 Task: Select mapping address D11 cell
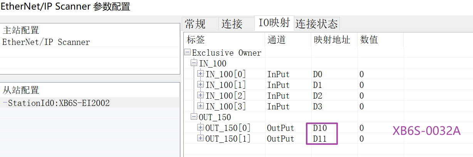pos(320,139)
